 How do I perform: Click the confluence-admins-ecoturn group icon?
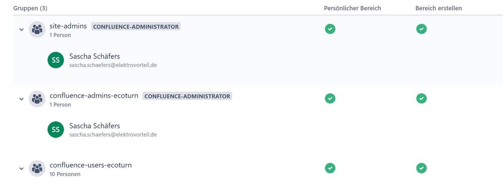(x=37, y=99)
